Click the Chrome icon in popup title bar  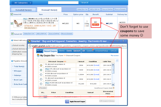click(29, 41)
